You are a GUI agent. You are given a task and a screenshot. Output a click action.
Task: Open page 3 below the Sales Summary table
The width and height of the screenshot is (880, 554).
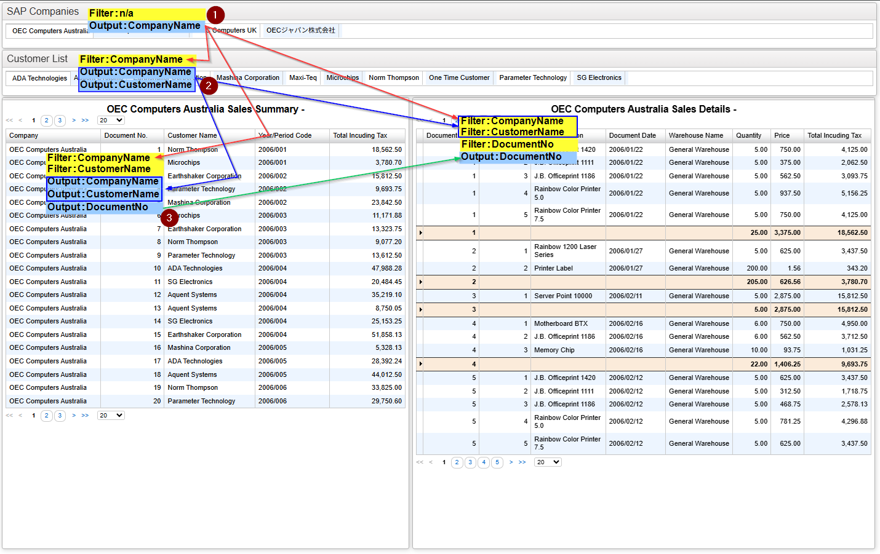tap(60, 416)
